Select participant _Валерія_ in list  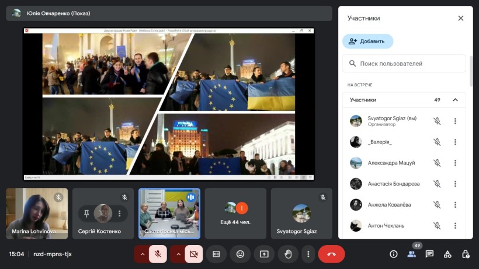tap(404, 142)
